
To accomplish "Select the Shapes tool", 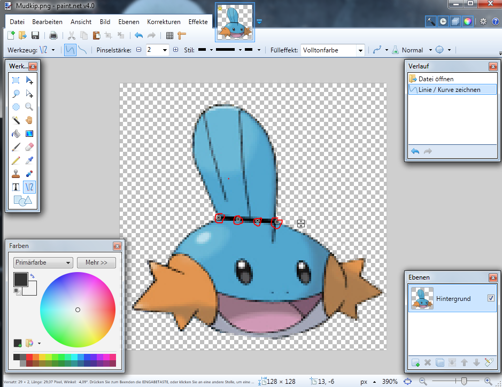I will 23,200.
